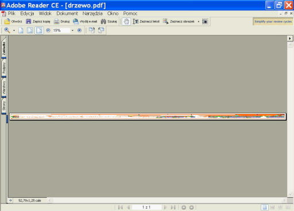
Task: Rotate page clockwise icon
Action: click(92, 30)
